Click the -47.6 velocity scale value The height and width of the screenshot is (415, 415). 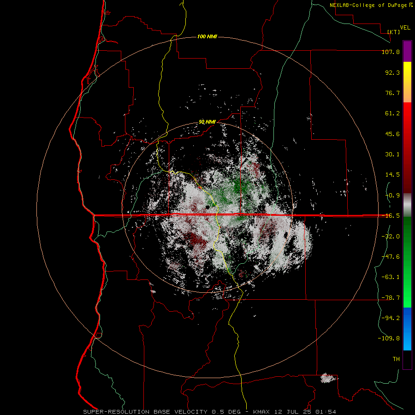(391, 256)
